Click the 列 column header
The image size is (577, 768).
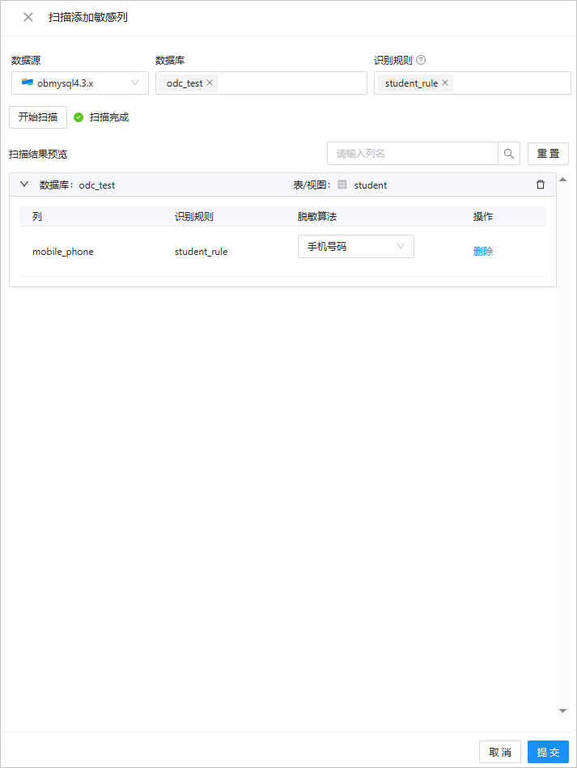(x=37, y=217)
